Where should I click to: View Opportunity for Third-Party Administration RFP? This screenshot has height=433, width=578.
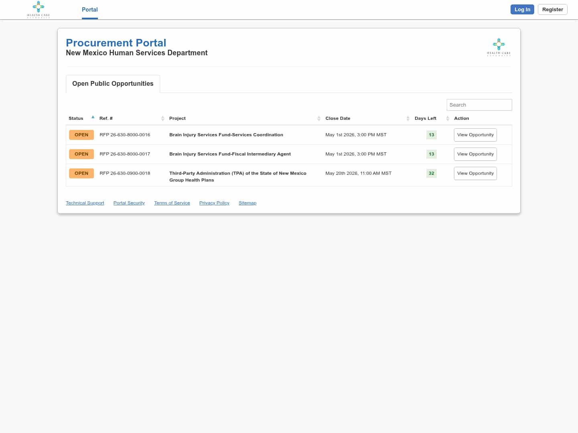click(x=475, y=174)
